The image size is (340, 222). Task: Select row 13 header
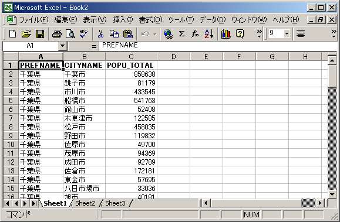[x=11, y=170]
